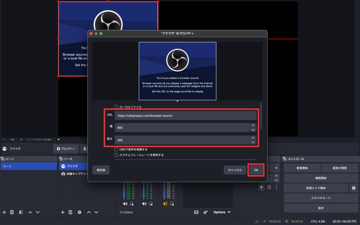This screenshot has width=360, height=225.
Task: Enable the ローカルファイル checkbox
Action: point(116,107)
